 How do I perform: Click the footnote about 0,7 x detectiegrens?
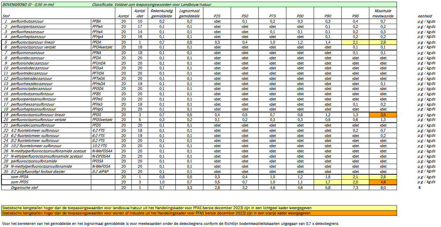coord(170,223)
